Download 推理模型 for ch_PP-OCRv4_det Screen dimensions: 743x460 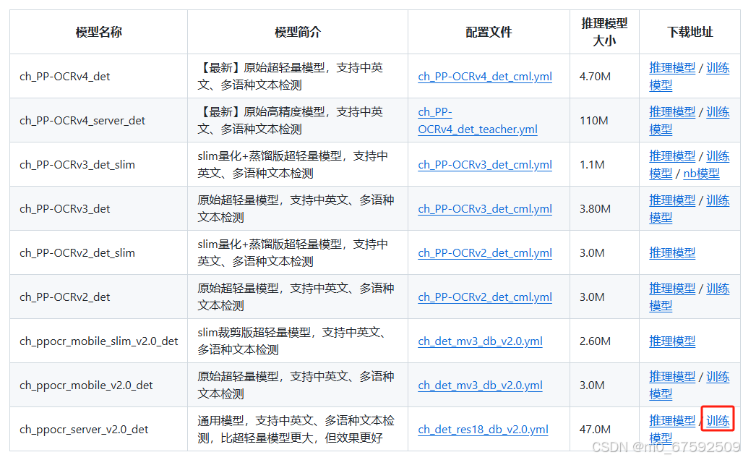point(672,68)
